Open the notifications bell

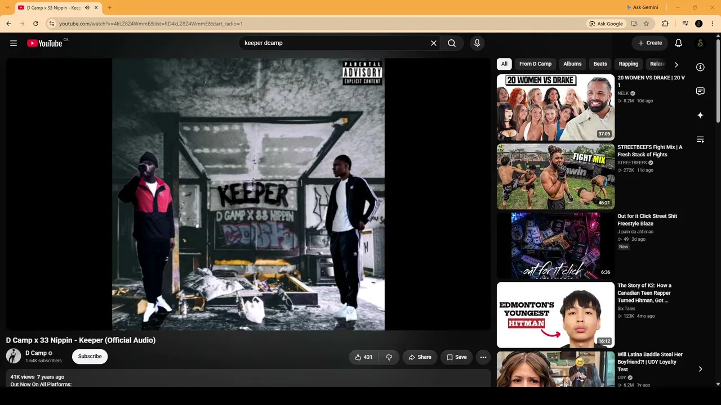tap(679, 43)
